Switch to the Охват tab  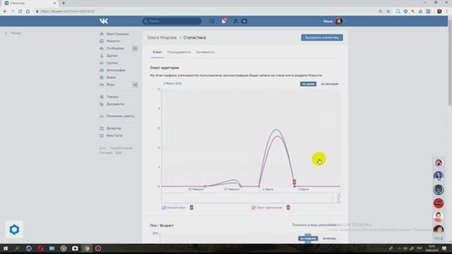pos(157,52)
